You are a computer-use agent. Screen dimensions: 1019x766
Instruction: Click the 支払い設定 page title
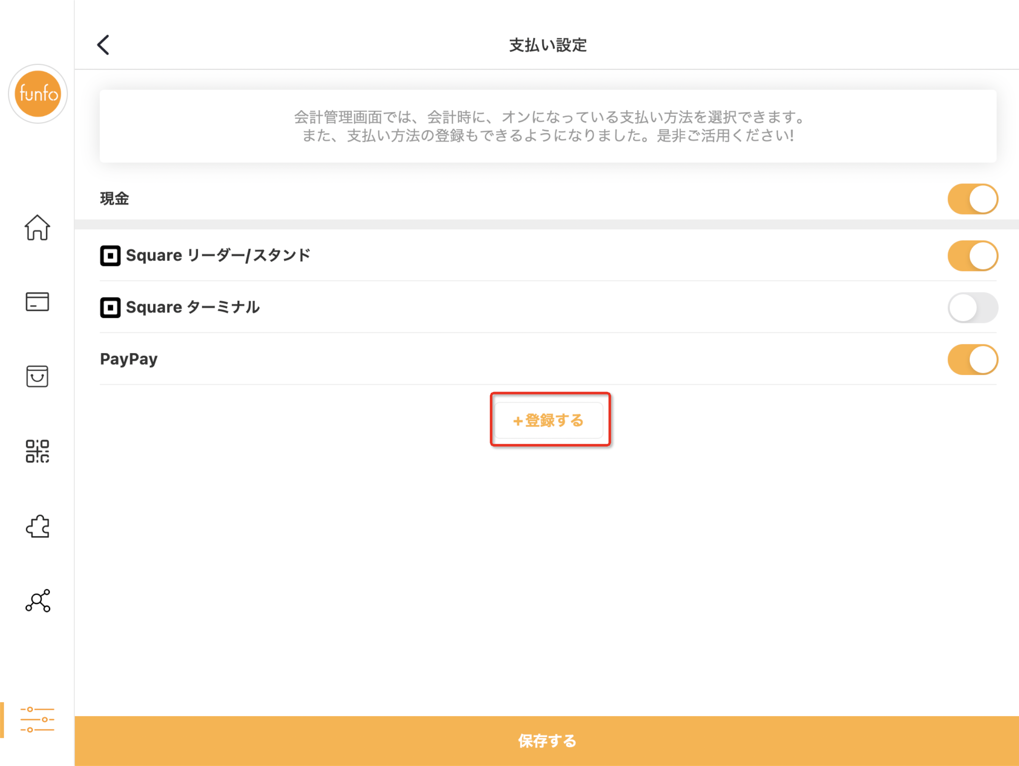click(x=548, y=45)
